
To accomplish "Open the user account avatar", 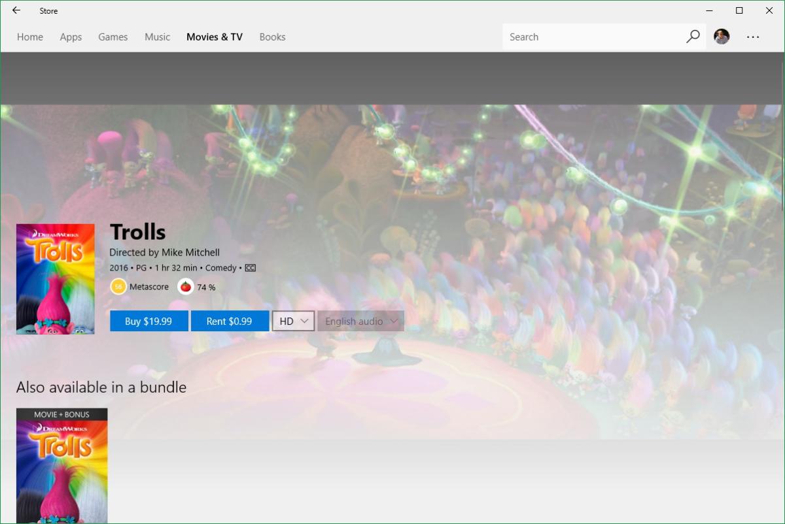I will [722, 37].
